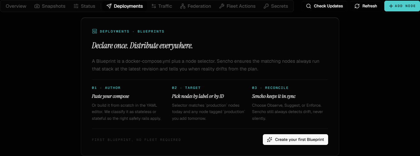Click the Add Node button
This screenshot has height=156, width=420.
[x=402, y=6]
